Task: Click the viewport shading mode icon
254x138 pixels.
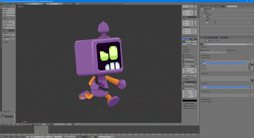Action: [x=37, y=124]
